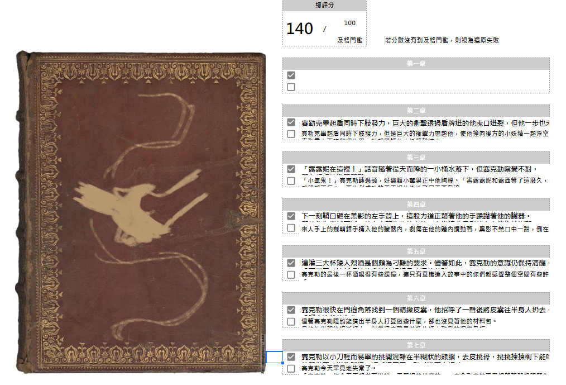Viewport: 566px width, 385px height.
Task: Select the 第四章 section header
Action: click(x=416, y=205)
